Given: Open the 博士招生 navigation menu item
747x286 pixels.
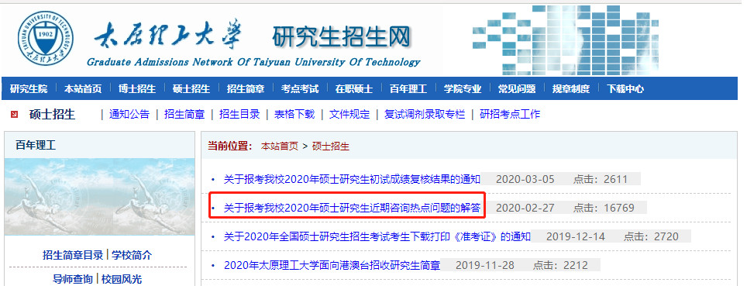Looking at the screenshot, I should coord(137,88).
